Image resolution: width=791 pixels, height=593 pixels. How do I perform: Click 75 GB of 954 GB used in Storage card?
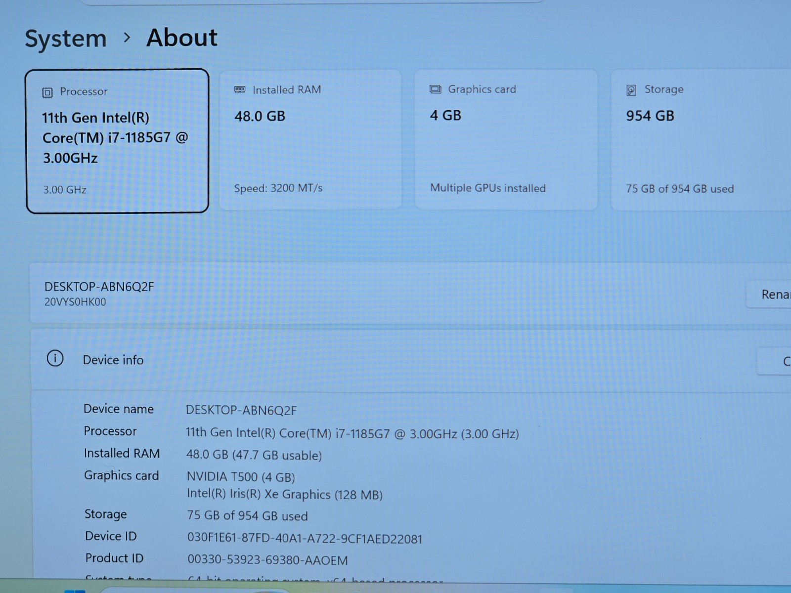pos(680,189)
